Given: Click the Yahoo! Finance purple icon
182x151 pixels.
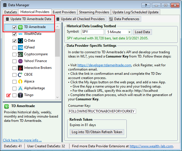Looking at the screenshot, I should [x=20, y=61].
